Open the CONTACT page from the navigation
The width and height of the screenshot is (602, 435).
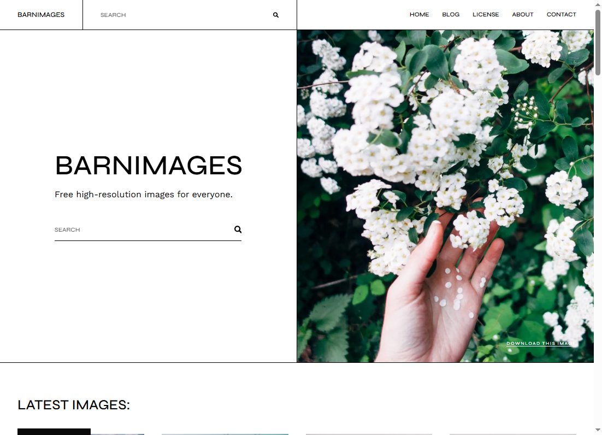pyautogui.click(x=561, y=15)
